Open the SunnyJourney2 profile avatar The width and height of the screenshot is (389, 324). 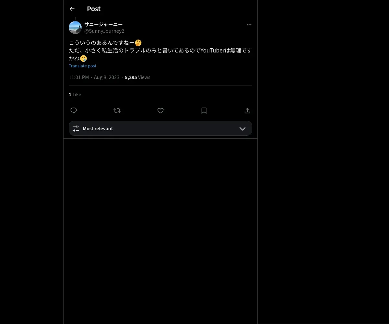pos(75,28)
